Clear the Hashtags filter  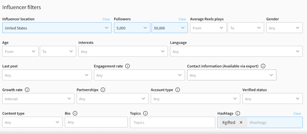tap(297, 114)
